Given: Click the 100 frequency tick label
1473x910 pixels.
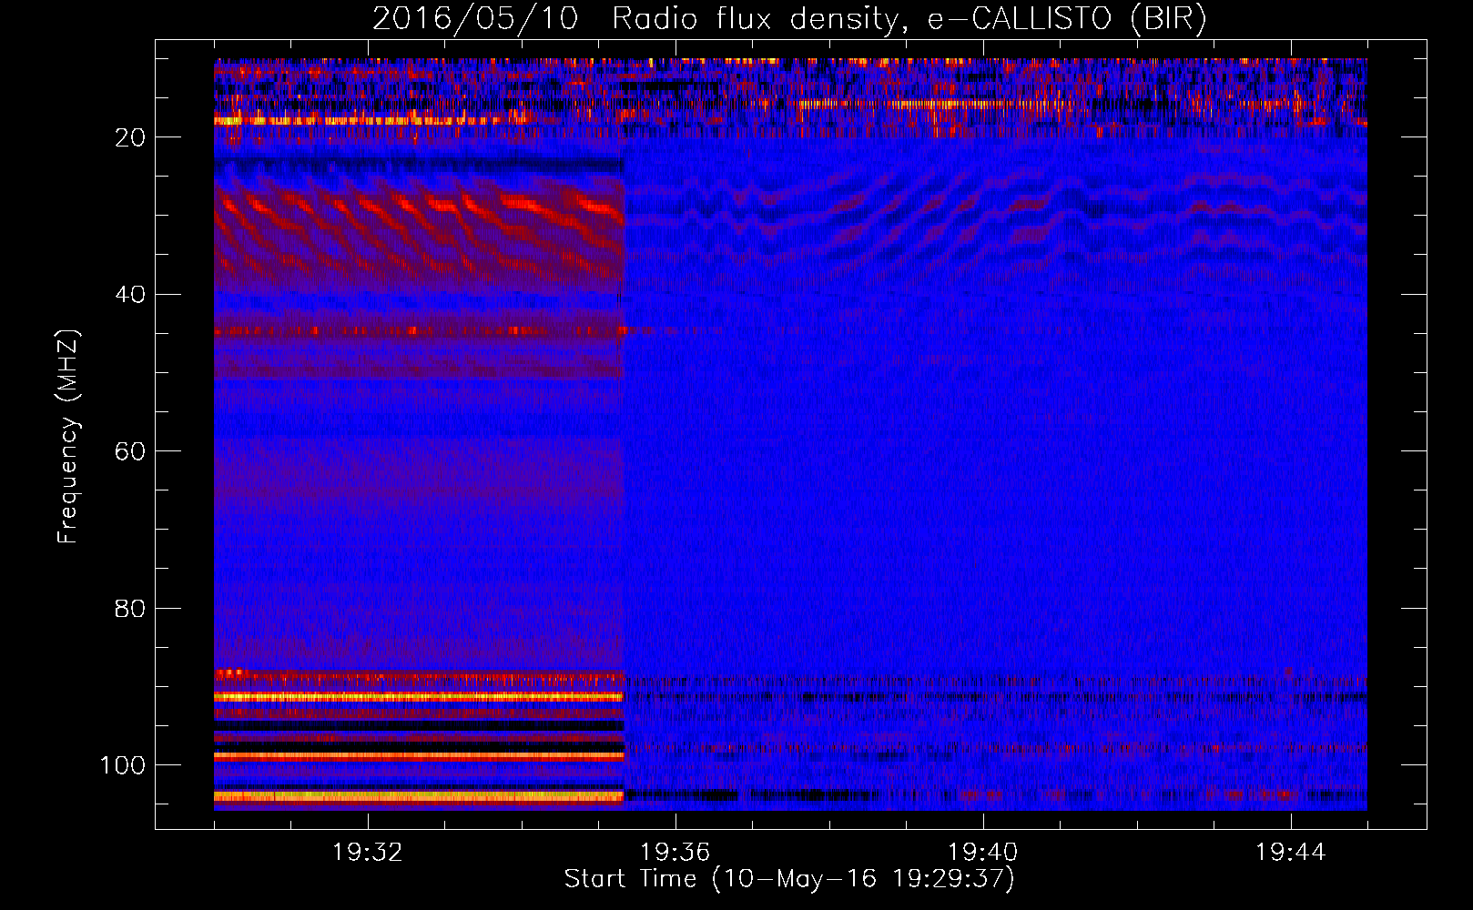Looking at the screenshot, I should pyautogui.click(x=123, y=765).
